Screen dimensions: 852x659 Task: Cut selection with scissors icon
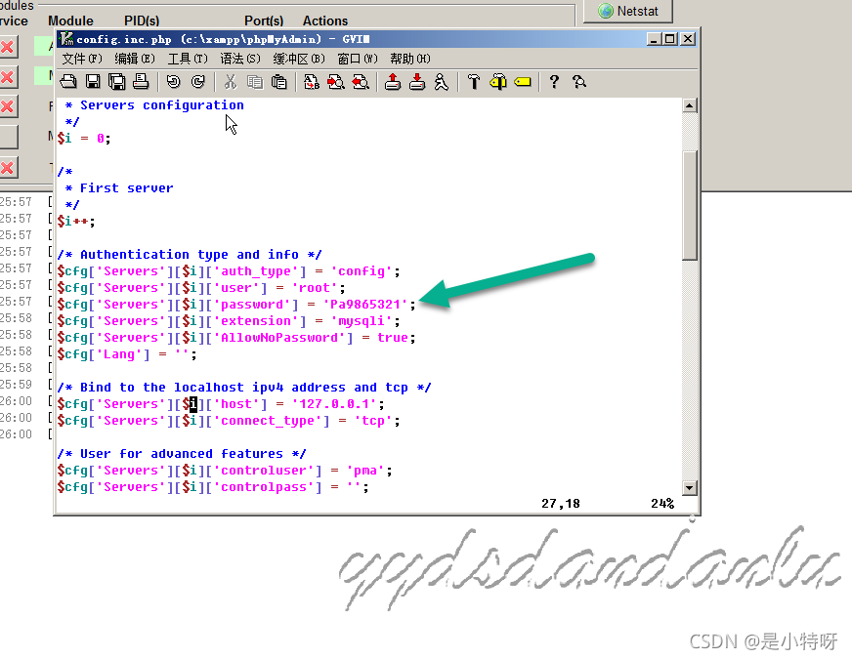[x=231, y=81]
